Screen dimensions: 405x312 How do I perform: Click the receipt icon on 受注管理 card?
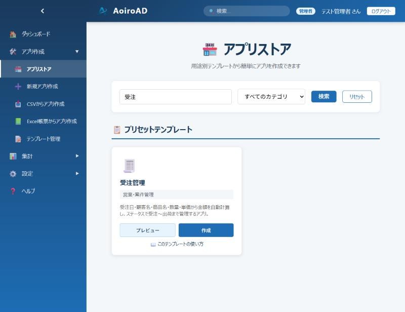coord(129,166)
